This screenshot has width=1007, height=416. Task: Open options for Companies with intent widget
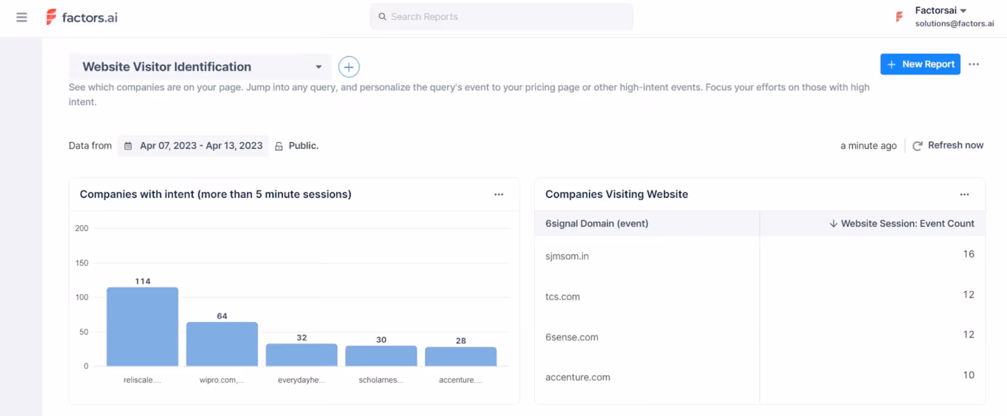tap(499, 194)
